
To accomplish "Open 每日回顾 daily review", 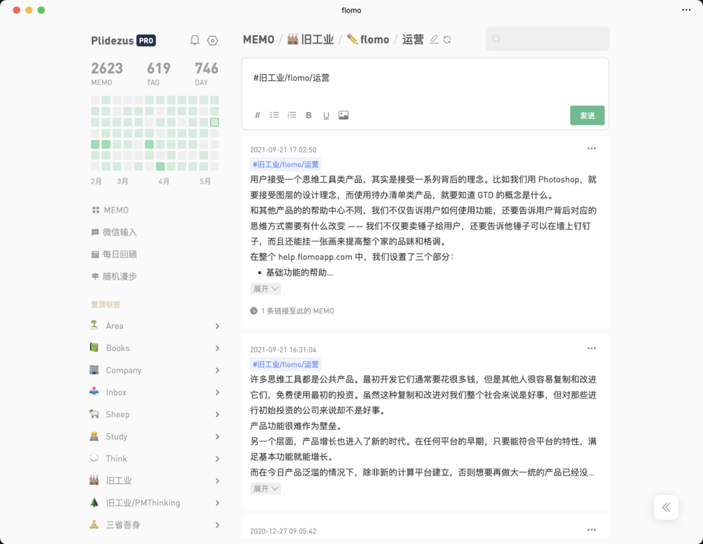I will click(114, 254).
